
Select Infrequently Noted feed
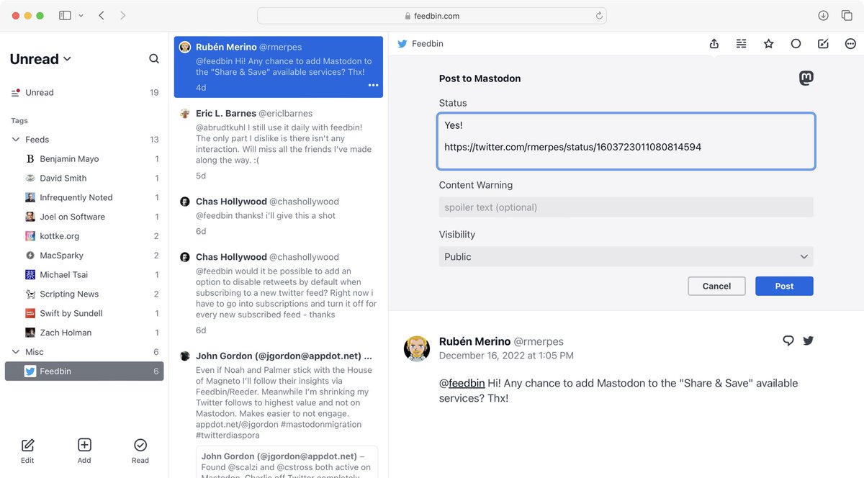pyautogui.click(x=84, y=198)
